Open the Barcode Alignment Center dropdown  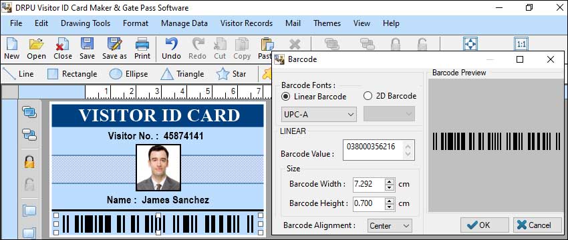point(390,226)
